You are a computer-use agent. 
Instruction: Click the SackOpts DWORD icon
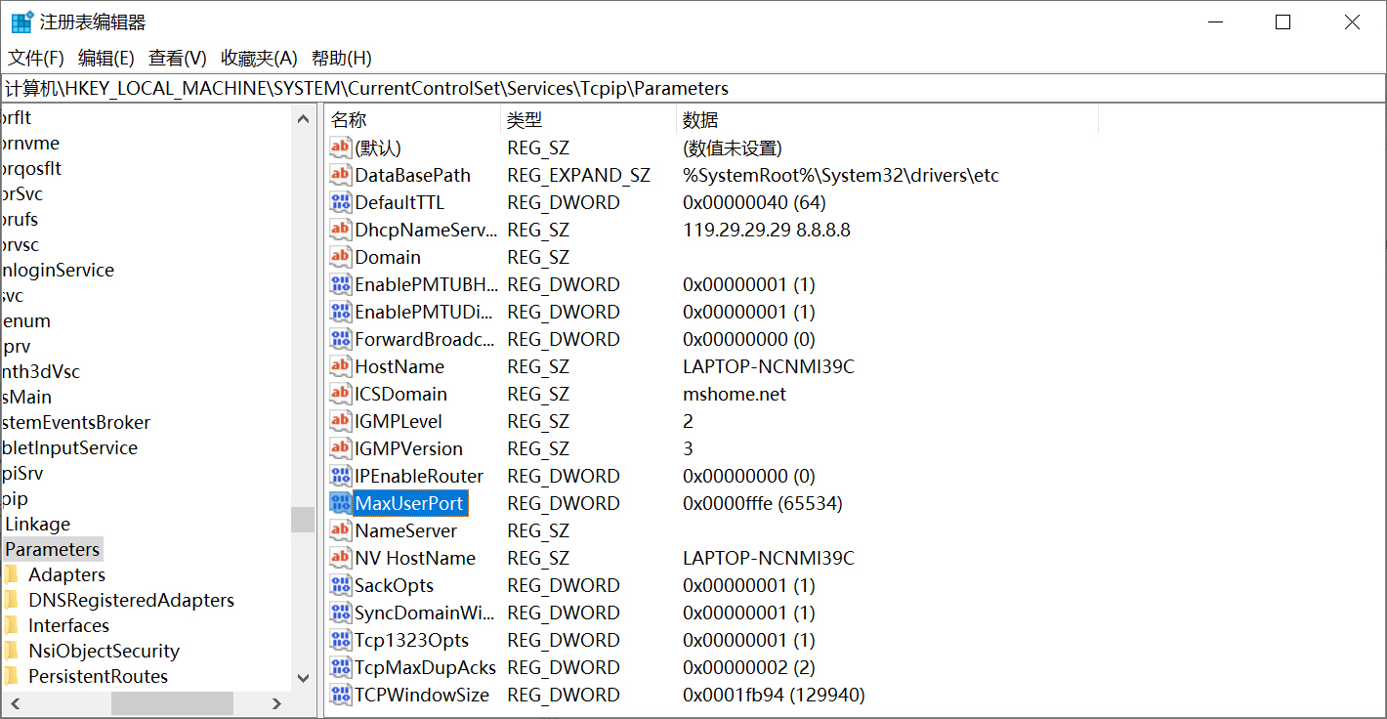point(340,585)
